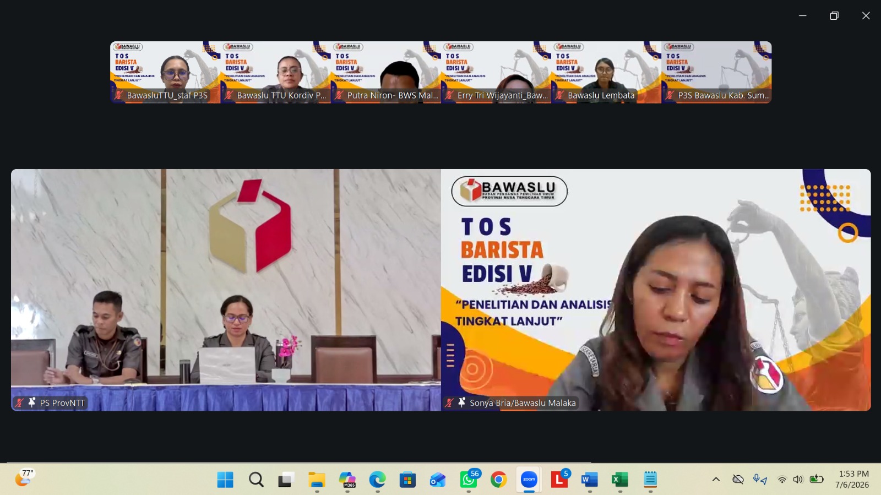Open the Microsoft Store icon

tap(407, 480)
